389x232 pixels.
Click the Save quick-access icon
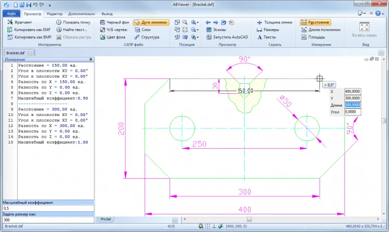click(x=29, y=5)
